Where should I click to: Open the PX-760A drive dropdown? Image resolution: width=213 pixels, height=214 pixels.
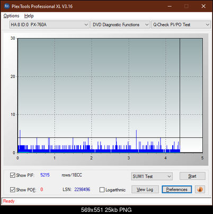tap(49, 24)
